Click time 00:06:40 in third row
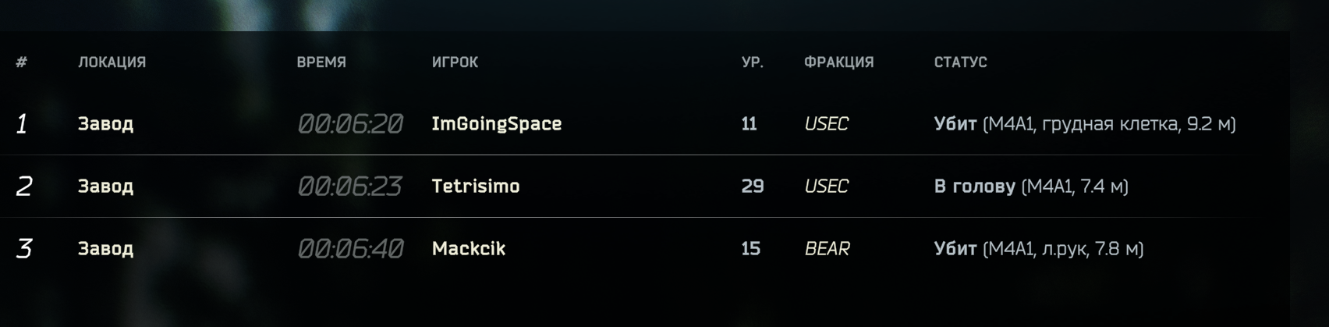This screenshot has height=327, width=1329. (x=350, y=249)
